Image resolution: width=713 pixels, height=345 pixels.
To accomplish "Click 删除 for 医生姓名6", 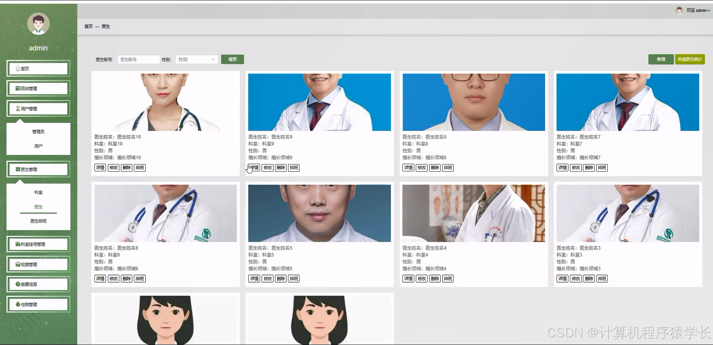I will 127,278.
